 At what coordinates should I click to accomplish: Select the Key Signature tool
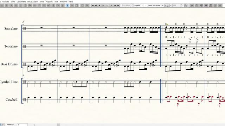(2, 6)
